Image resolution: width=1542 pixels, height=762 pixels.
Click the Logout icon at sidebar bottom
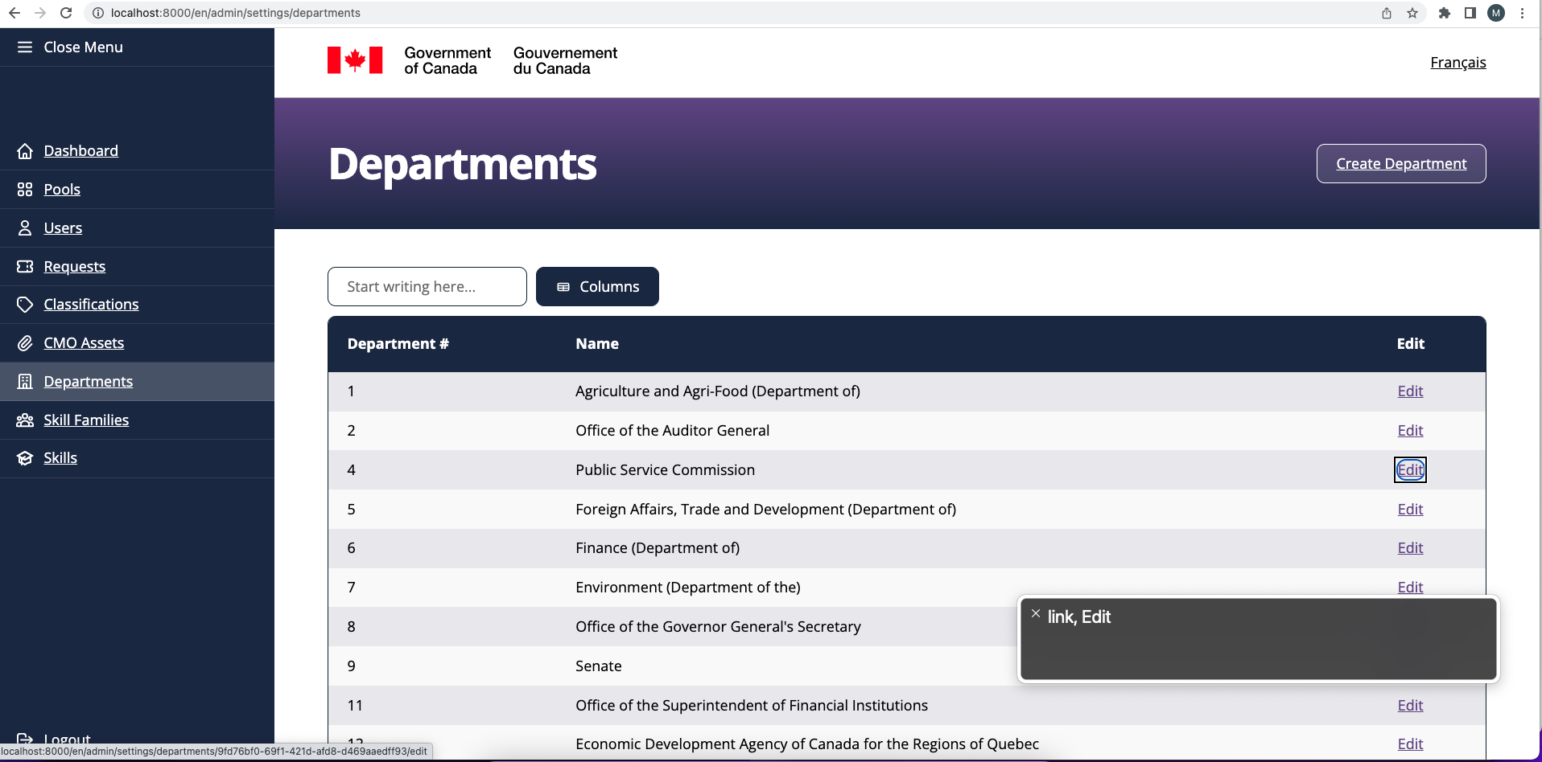tap(25, 738)
